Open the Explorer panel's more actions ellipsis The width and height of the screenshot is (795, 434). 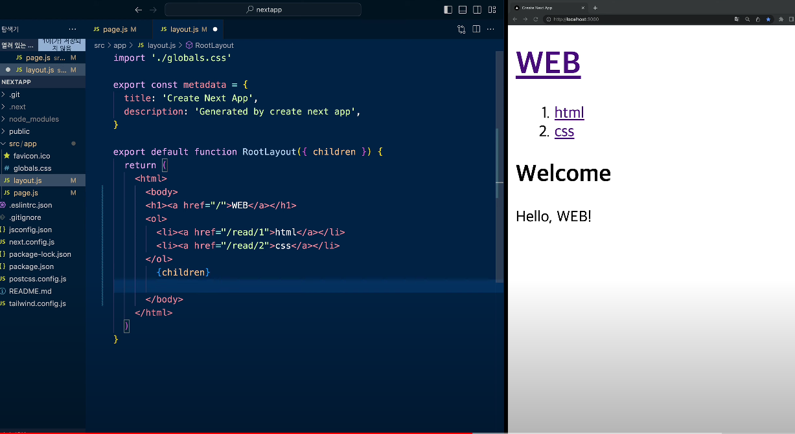pyautogui.click(x=73, y=29)
